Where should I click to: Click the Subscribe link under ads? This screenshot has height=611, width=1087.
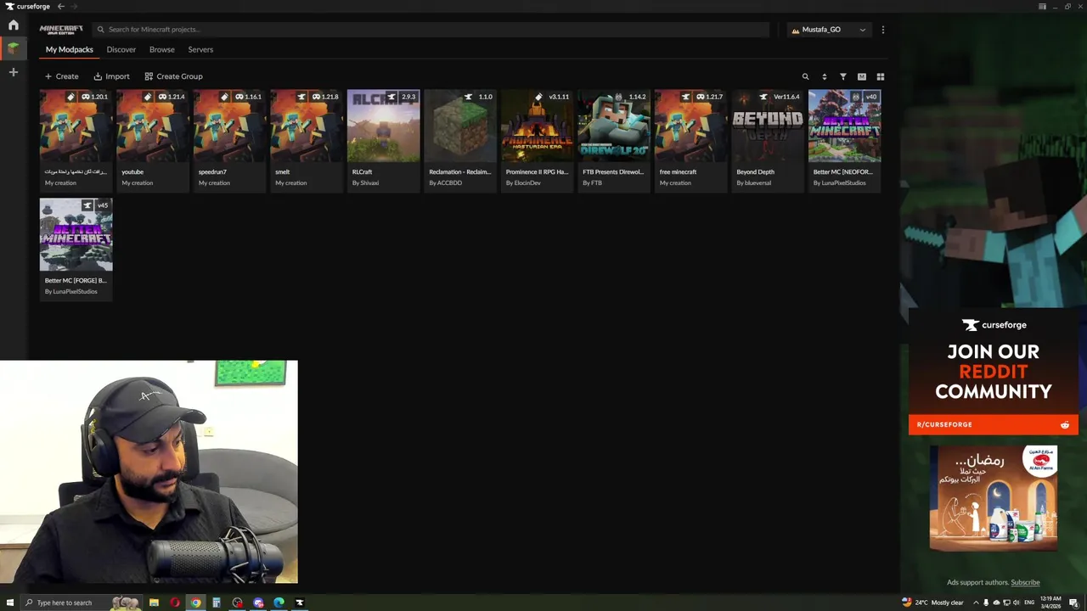[1025, 582]
